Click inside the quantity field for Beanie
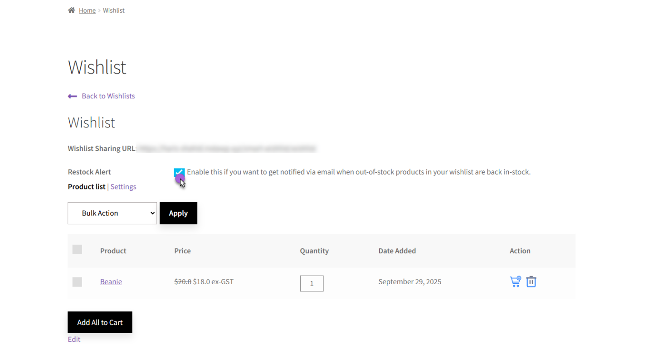Image resolution: width=648 pixels, height=354 pixels. pos(312,283)
